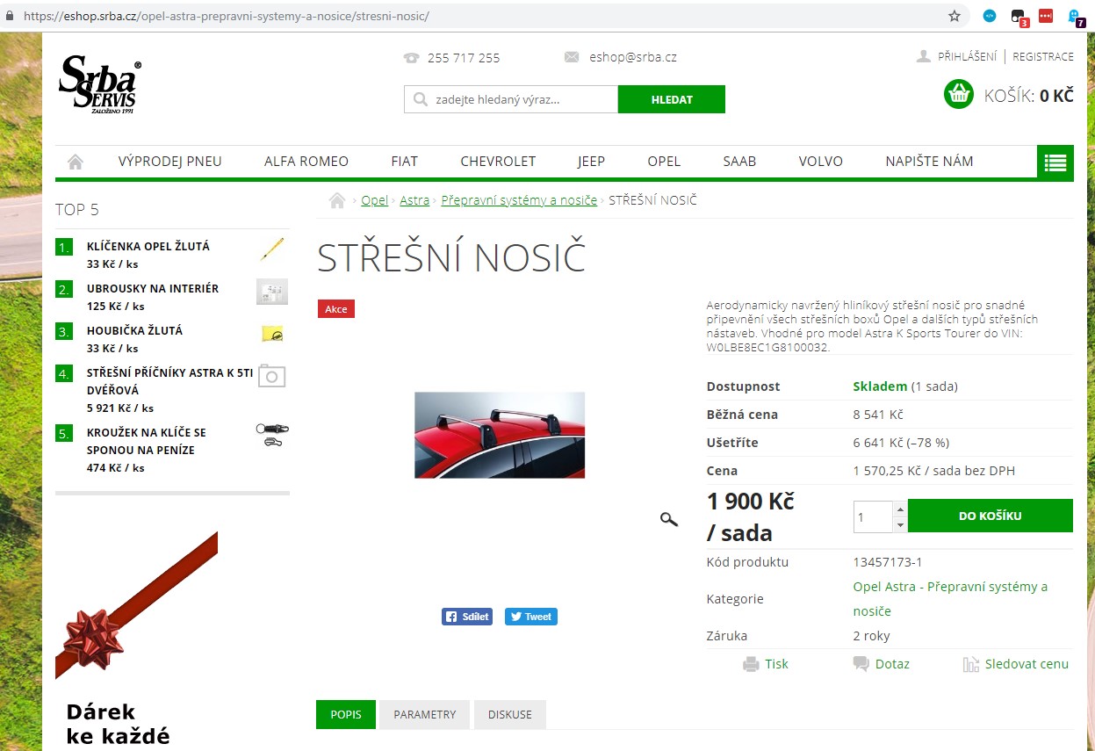Viewport: 1095px width, 751px height.
Task: Open PŘIHLÁŠENÍ login link
Action: coord(967,56)
